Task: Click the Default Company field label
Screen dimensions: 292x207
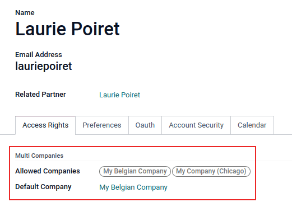Action: coord(43,187)
